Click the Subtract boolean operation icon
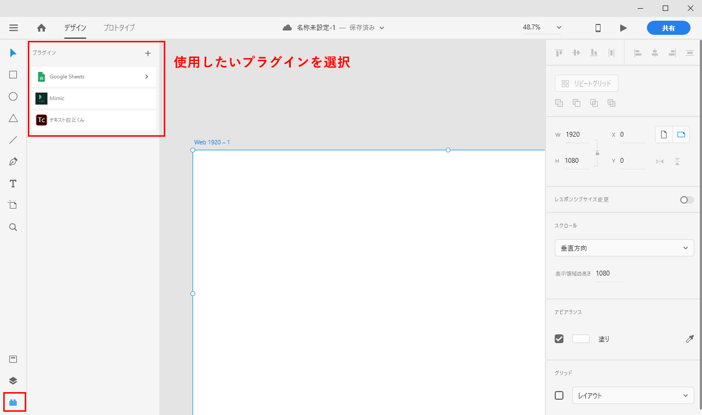This screenshot has height=415, width=702. pos(577,103)
